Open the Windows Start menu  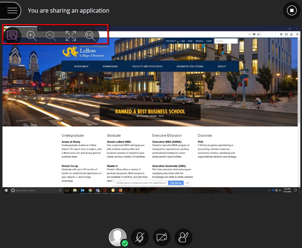6,190
